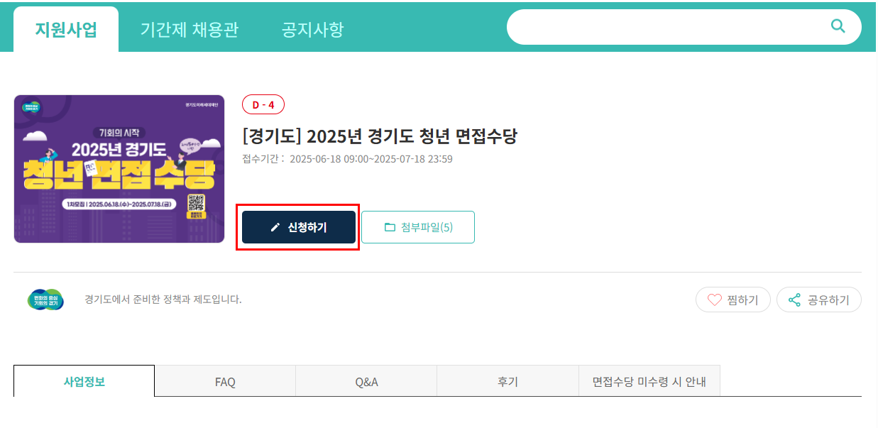Click the magnifying glass search icon
This screenshot has height=428, width=878.
[838, 26]
